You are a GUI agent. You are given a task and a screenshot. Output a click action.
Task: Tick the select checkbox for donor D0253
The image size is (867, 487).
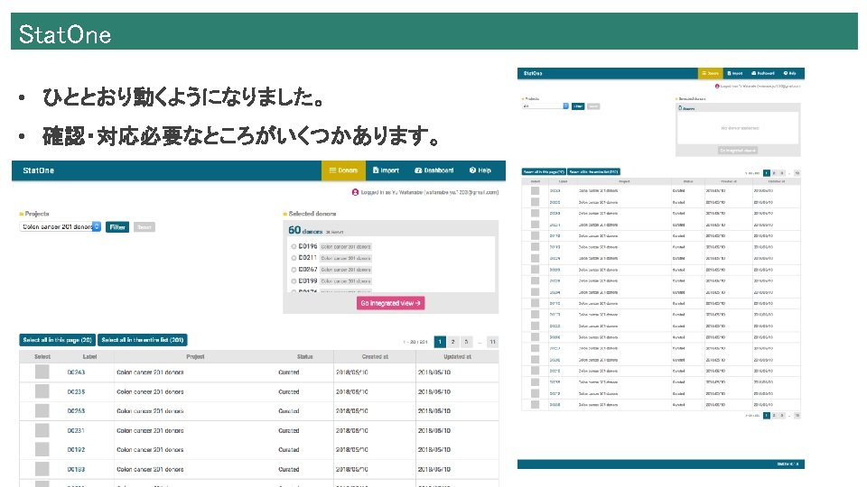pos(42,411)
